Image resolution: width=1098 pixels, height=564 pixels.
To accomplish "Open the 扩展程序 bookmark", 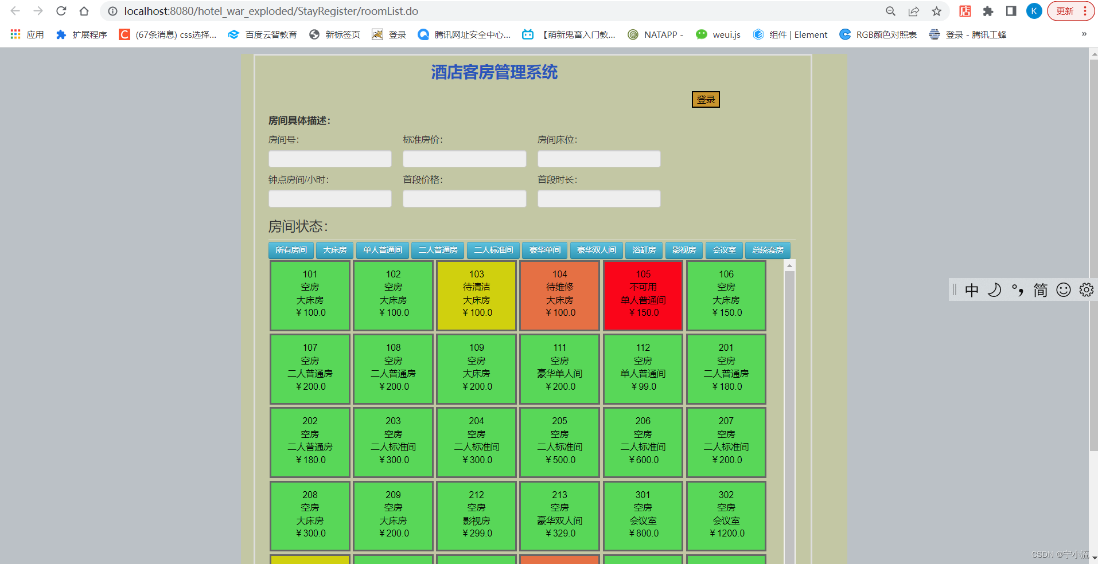I will [81, 34].
